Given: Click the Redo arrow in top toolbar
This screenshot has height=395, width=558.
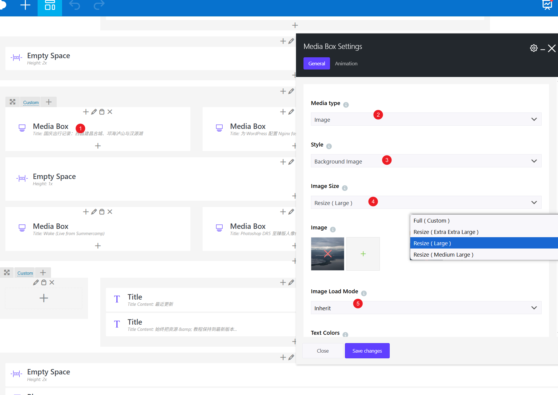Looking at the screenshot, I should click(99, 5).
